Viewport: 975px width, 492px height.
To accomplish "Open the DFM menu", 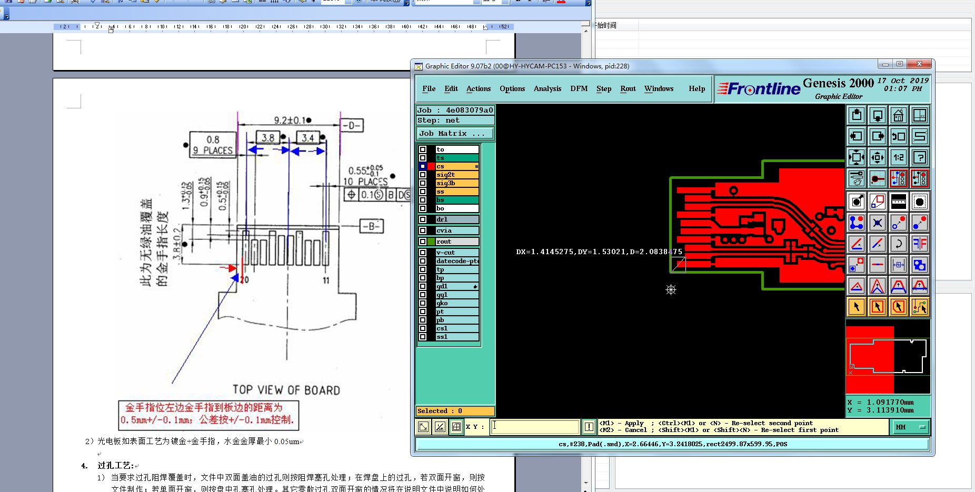I will [579, 89].
